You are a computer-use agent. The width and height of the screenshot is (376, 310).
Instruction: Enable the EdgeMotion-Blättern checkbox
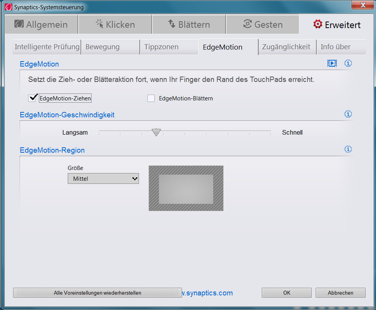(x=151, y=98)
